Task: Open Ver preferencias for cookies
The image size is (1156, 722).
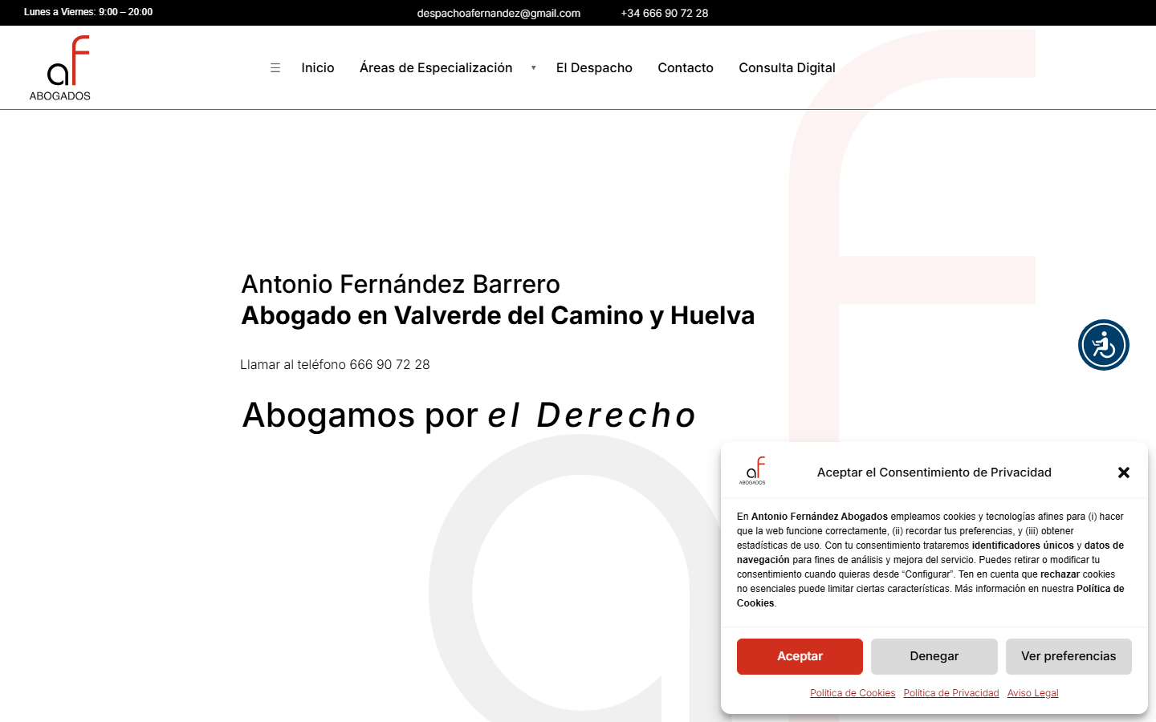Action: coord(1068,656)
